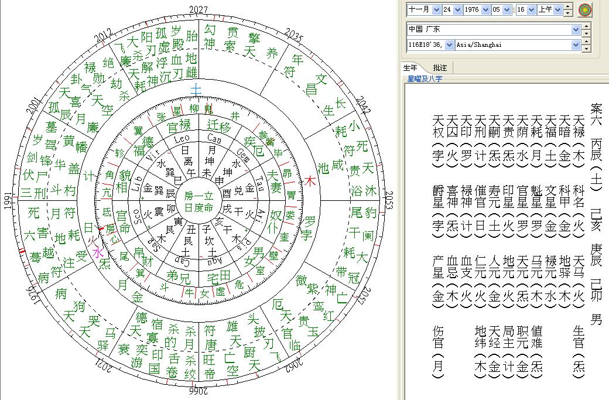Expand the 上午 AM/PM dropdown
This screenshot has width=609, height=400.
click(x=558, y=10)
